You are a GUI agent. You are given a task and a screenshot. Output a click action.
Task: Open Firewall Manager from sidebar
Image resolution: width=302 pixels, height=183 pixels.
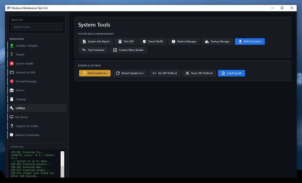37,81
